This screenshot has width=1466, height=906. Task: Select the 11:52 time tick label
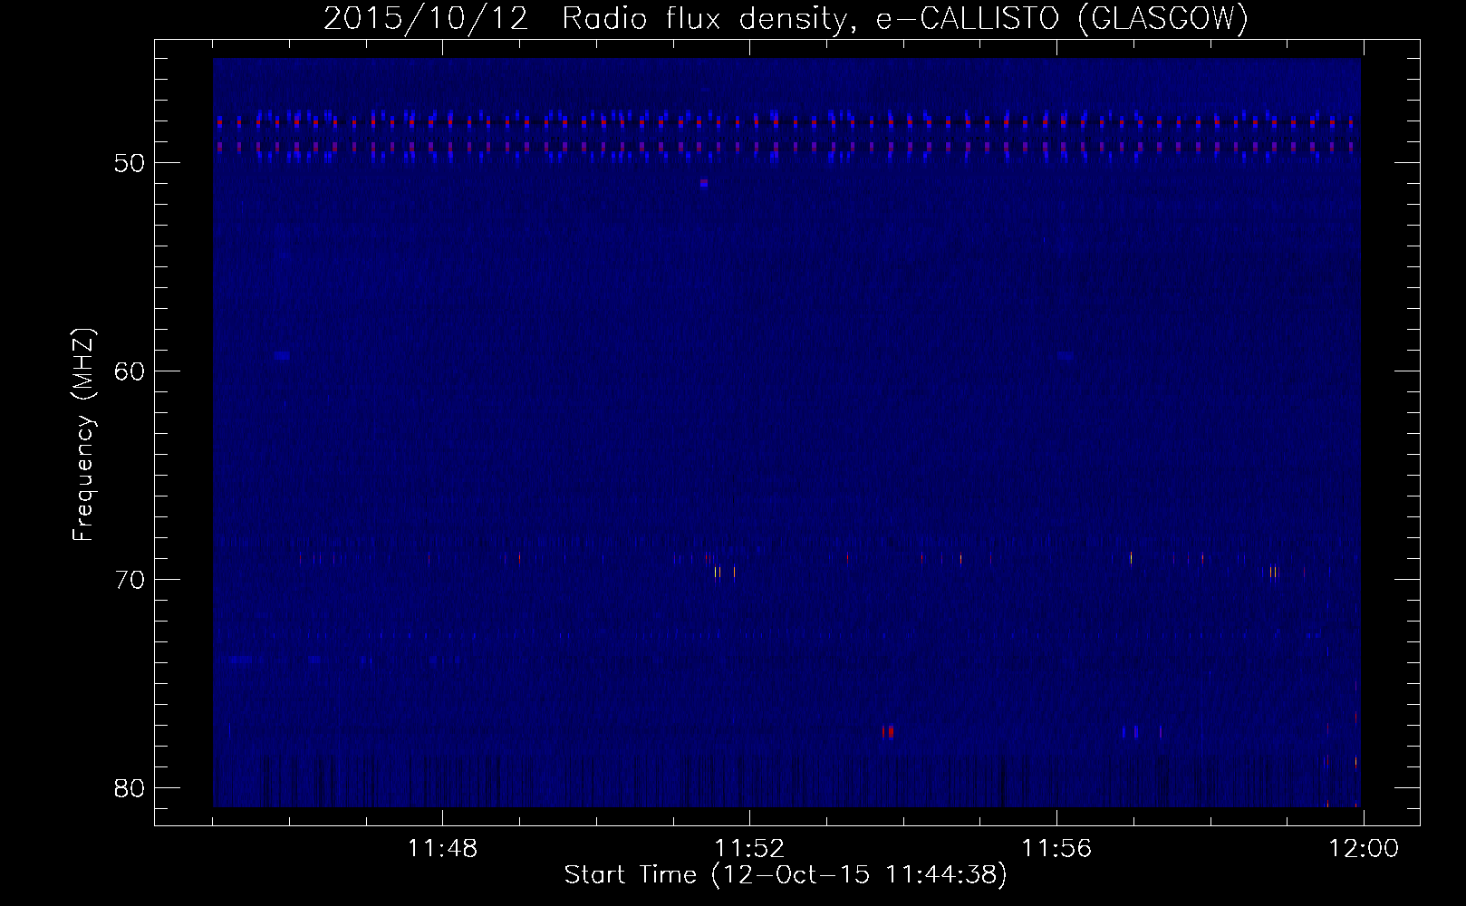click(x=749, y=849)
